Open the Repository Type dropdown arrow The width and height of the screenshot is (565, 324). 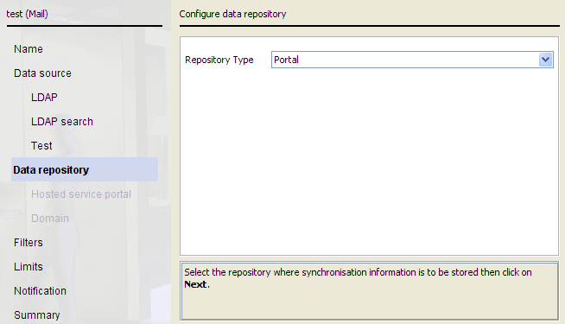click(x=545, y=60)
